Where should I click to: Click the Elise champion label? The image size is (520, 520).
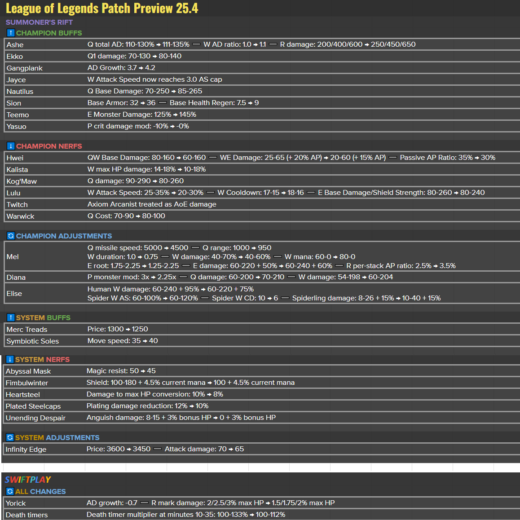coord(14,293)
